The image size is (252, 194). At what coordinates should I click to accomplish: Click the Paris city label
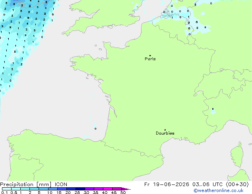[150, 59]
